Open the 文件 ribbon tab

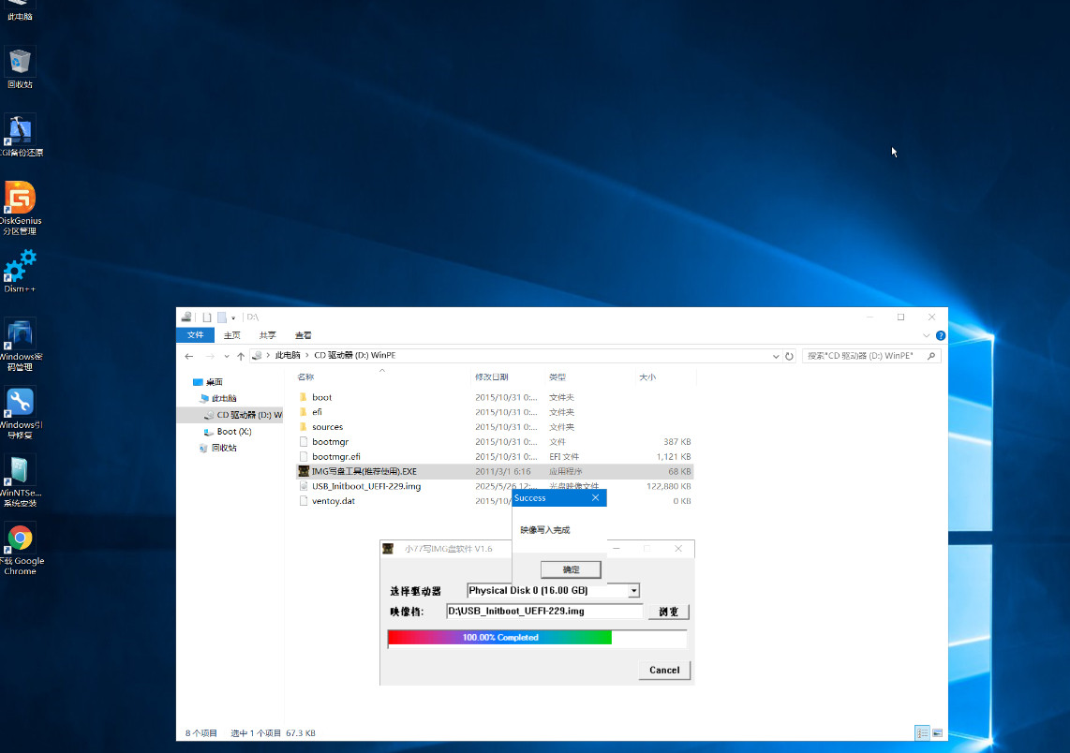pyautogui.click(x=195, y=335)
